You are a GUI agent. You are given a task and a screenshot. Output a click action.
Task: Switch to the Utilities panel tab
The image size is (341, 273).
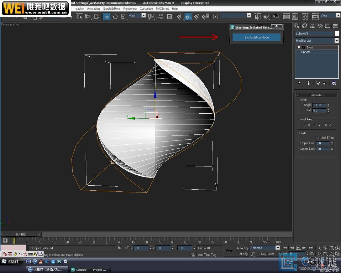(x=335, y=26)
